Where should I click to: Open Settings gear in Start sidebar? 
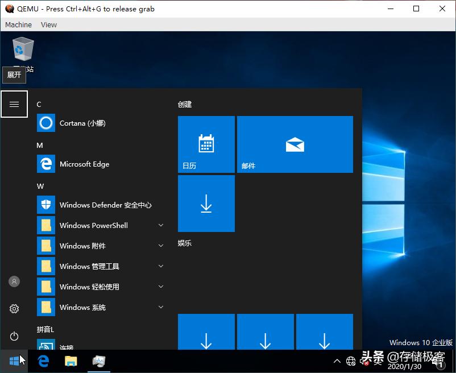[x=14, y=309]
